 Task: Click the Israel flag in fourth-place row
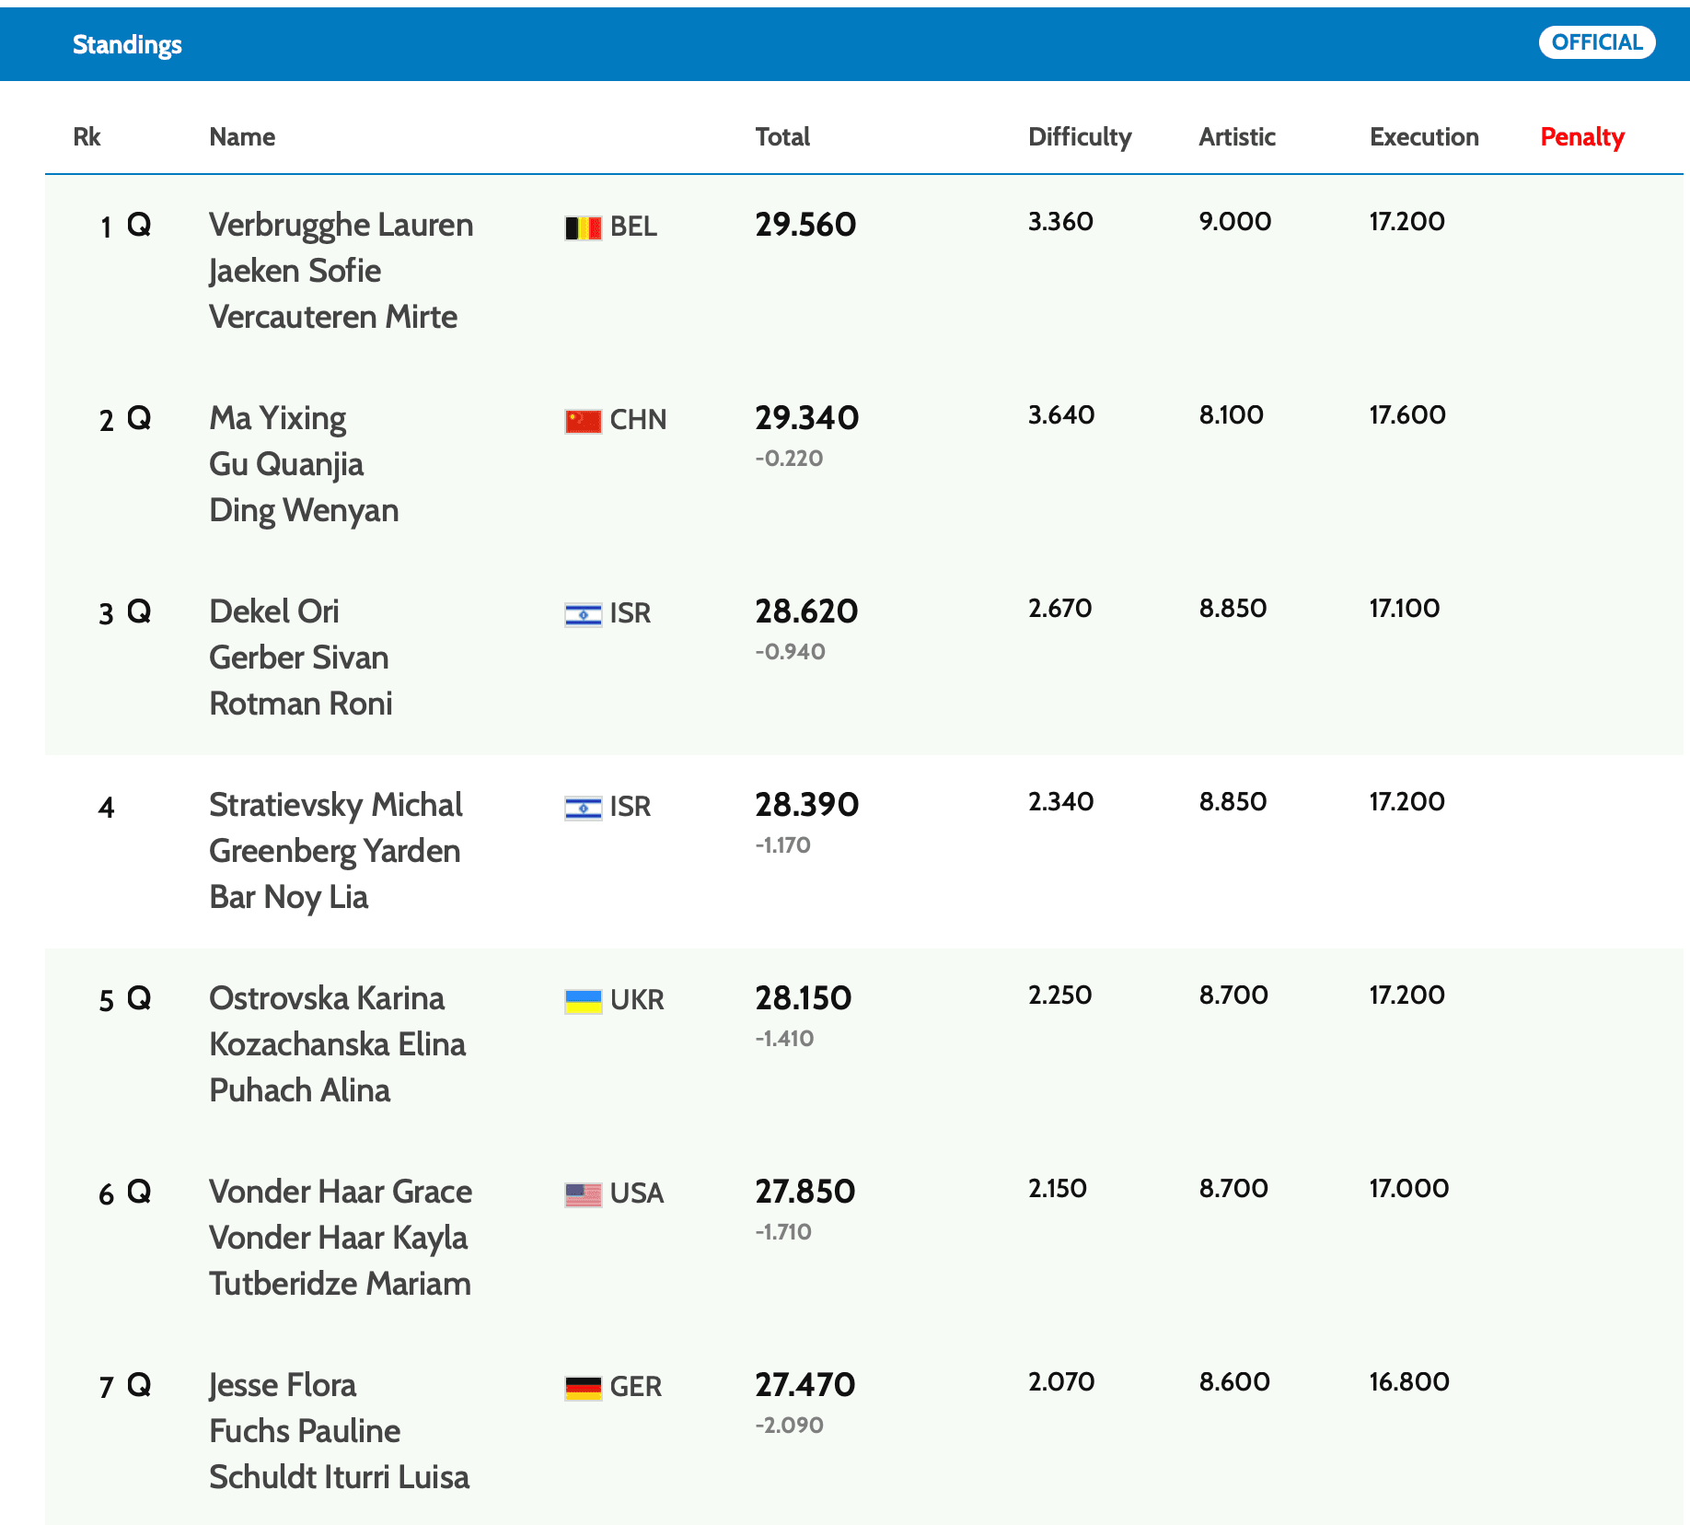[x=583, y=808]
